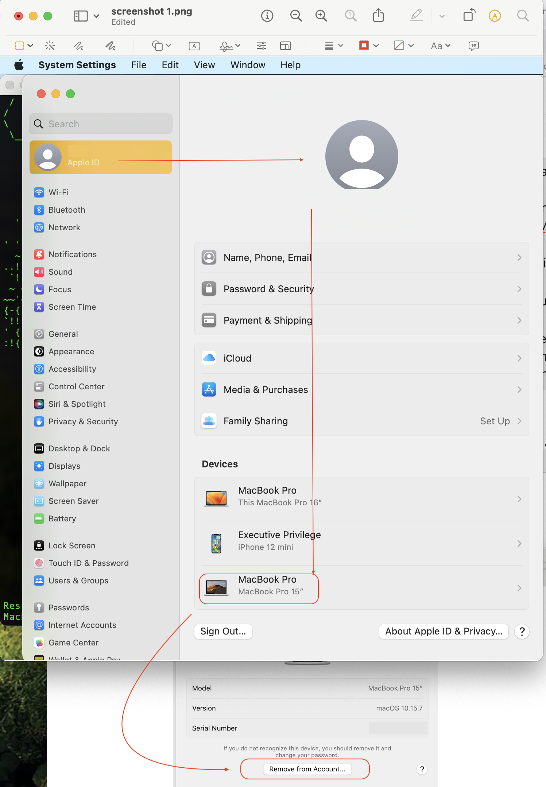The height and width of the screenshot is (787, 546).
Task: Open the Shape Style line thickness dropdown
Action: (x=334, y=46)
